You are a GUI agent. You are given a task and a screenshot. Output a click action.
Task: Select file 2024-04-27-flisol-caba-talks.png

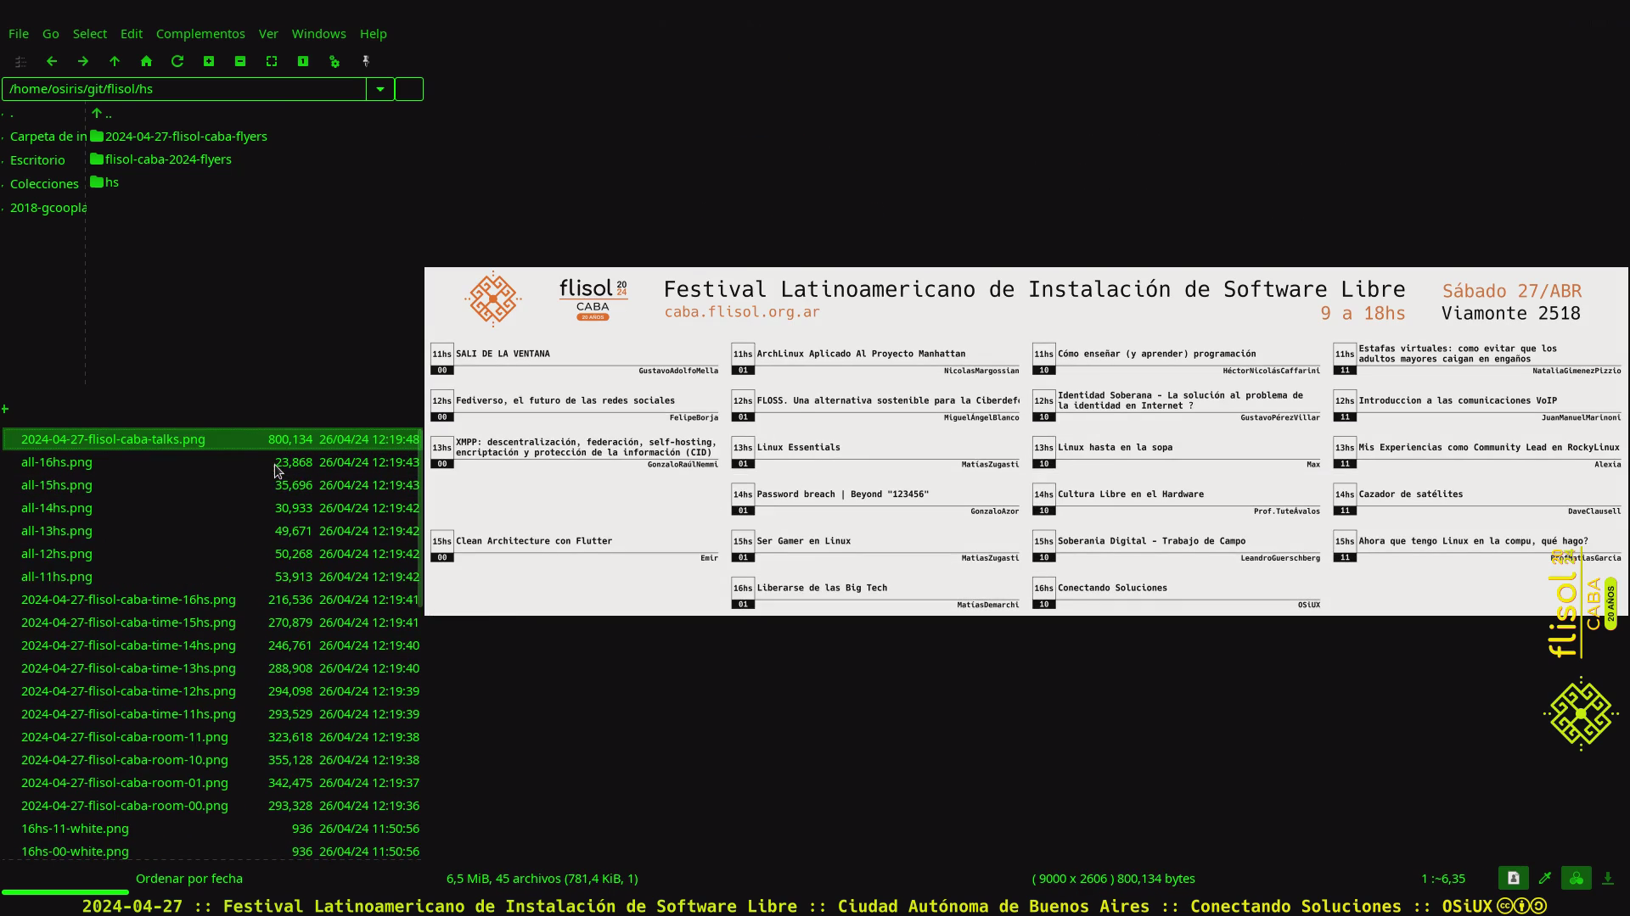(x=212, y=439)
